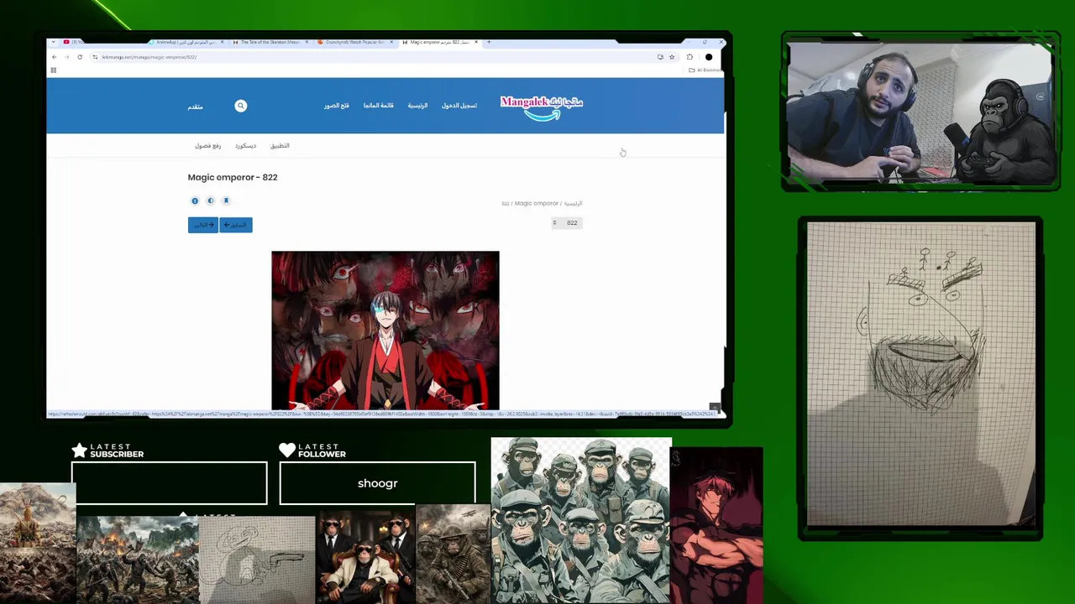Image resolution: width=1075 pixels, height=604 pixels.
Task: Close the Crunchyroll browser tab
Action: point(392,42)
